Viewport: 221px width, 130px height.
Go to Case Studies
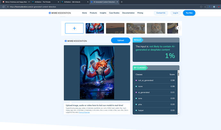[x=114, y=13]
